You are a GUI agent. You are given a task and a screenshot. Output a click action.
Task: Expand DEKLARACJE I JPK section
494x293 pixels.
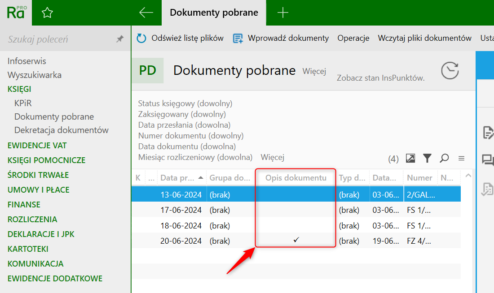pos(41,234)
